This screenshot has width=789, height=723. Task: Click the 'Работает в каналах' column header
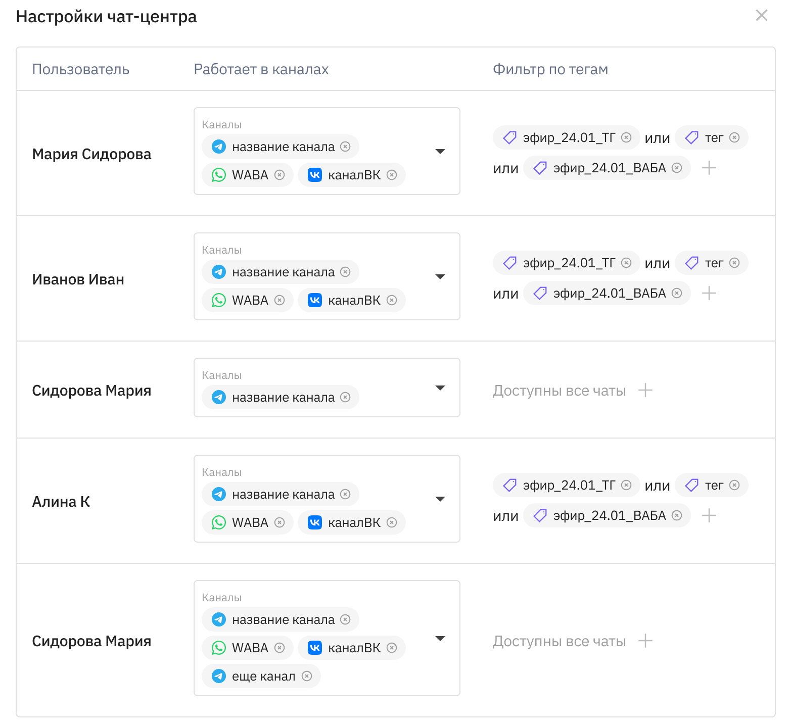261,69
